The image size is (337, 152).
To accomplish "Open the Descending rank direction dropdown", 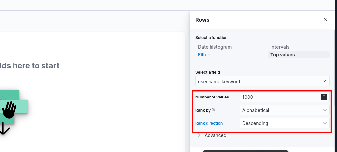I will [285, 123].
